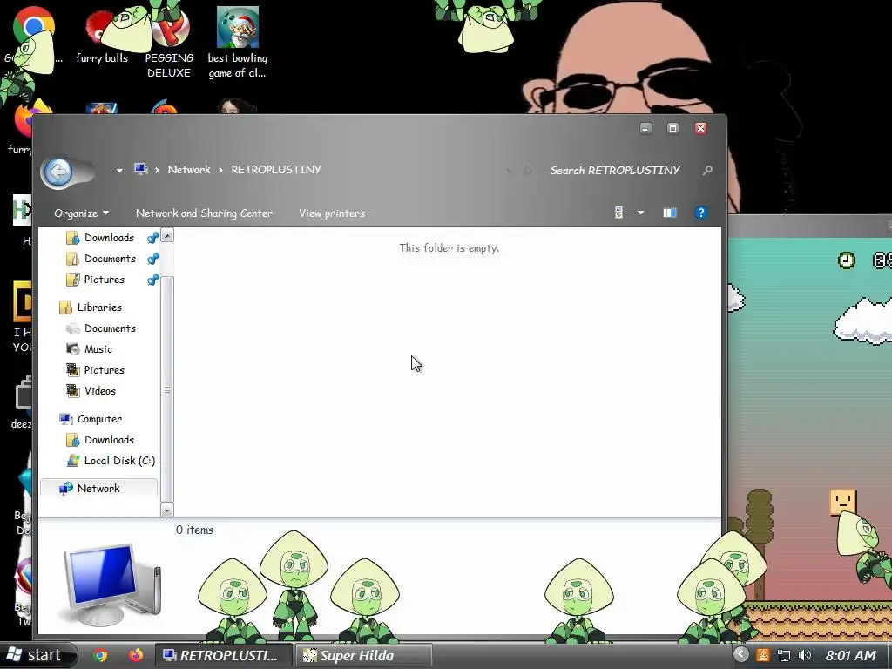Open the blue Help icon
The height and width of the screenshot is (669, 892).
(701, 213)
